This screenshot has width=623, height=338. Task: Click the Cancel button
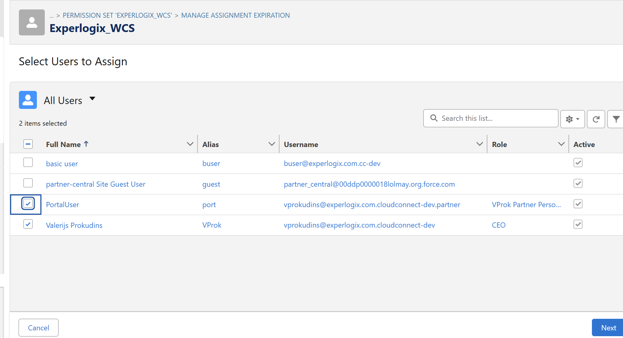coord(39,328)
